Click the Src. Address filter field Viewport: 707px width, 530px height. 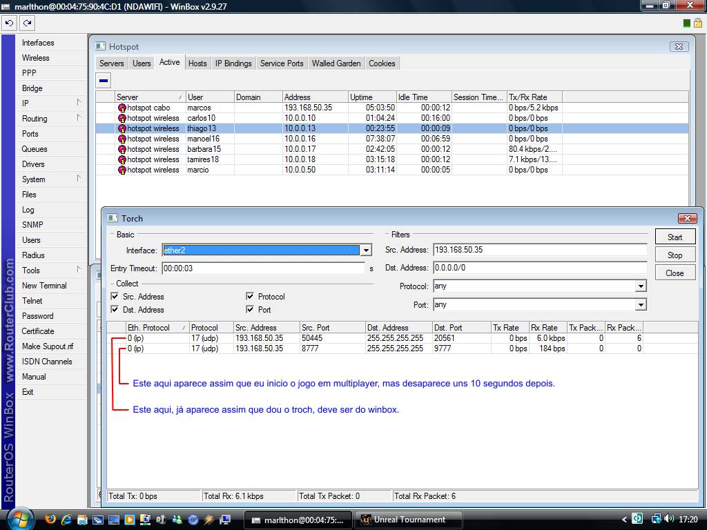(539, 250)
